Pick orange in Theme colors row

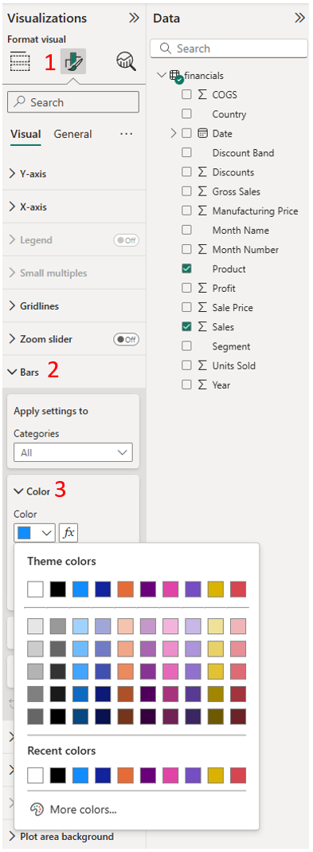125,589
